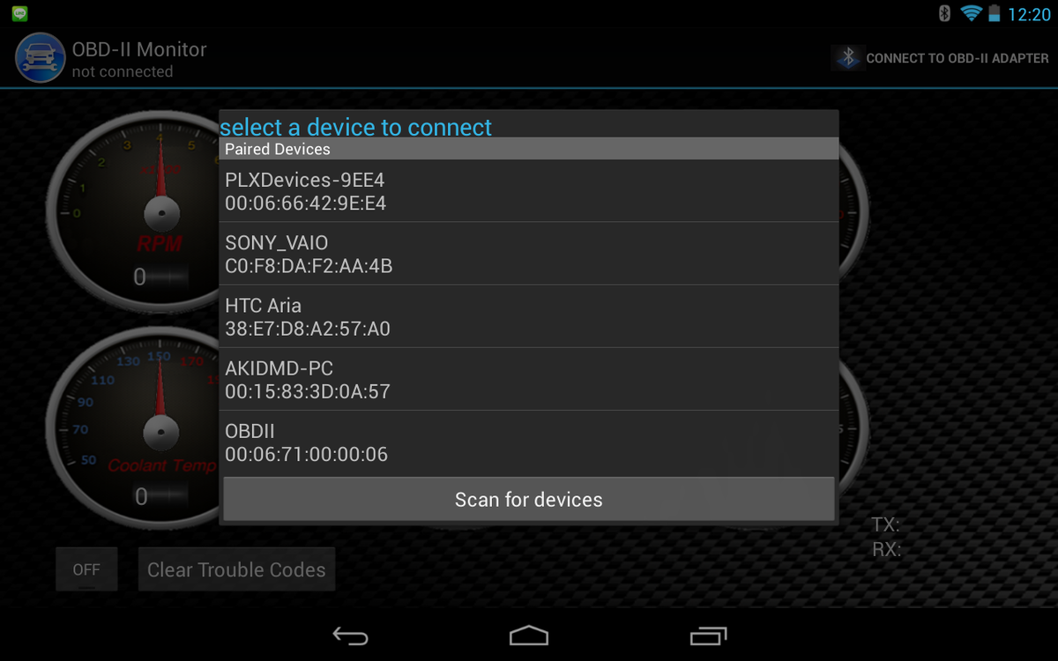Start Scan for devices
Screen dimensions: 1058x661
pos(529,500)
